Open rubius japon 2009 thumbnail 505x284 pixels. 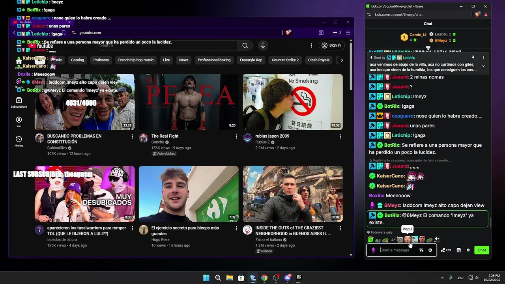tap(293, 102)
